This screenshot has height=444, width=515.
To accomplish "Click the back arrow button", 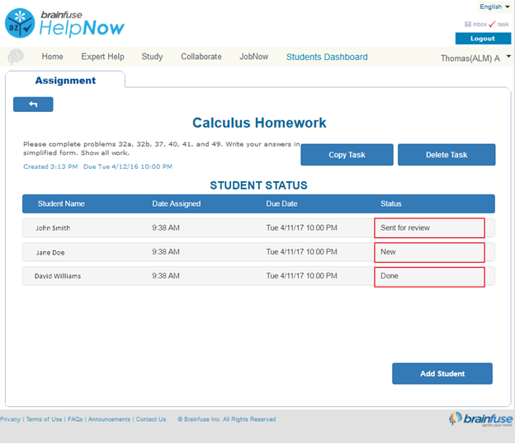I will tap(33, 105).
